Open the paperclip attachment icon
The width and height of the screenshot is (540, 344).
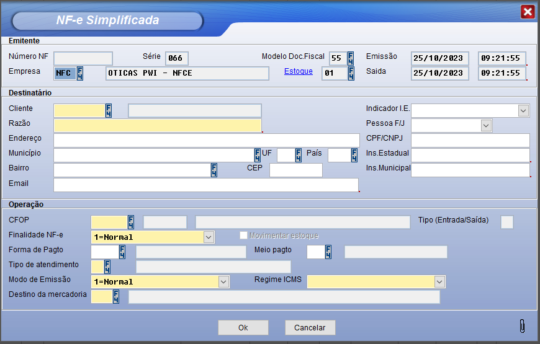click(x=522, y=326)
